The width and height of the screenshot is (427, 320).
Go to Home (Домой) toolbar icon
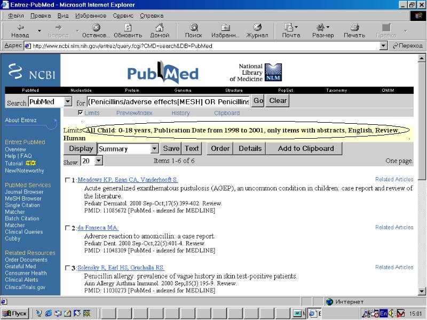coord(160,30)
